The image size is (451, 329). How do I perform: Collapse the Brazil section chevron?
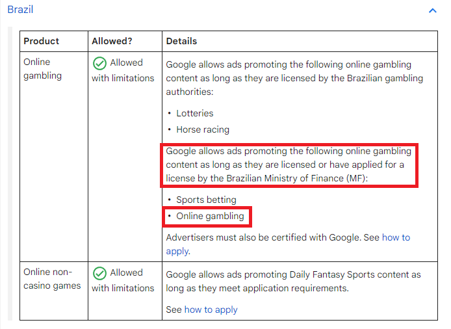(x=433, y=10)
